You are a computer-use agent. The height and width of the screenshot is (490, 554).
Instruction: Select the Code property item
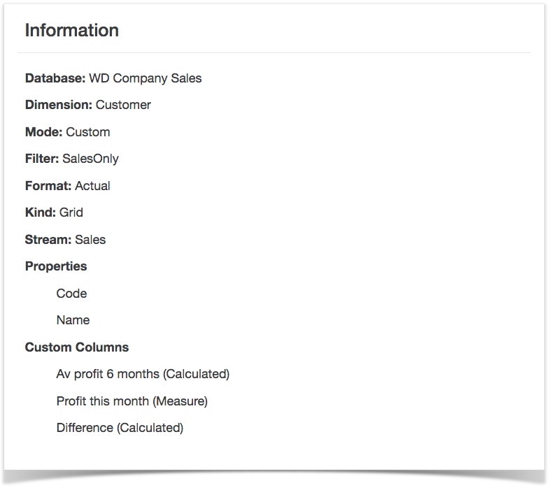click(x=71, y=294)
